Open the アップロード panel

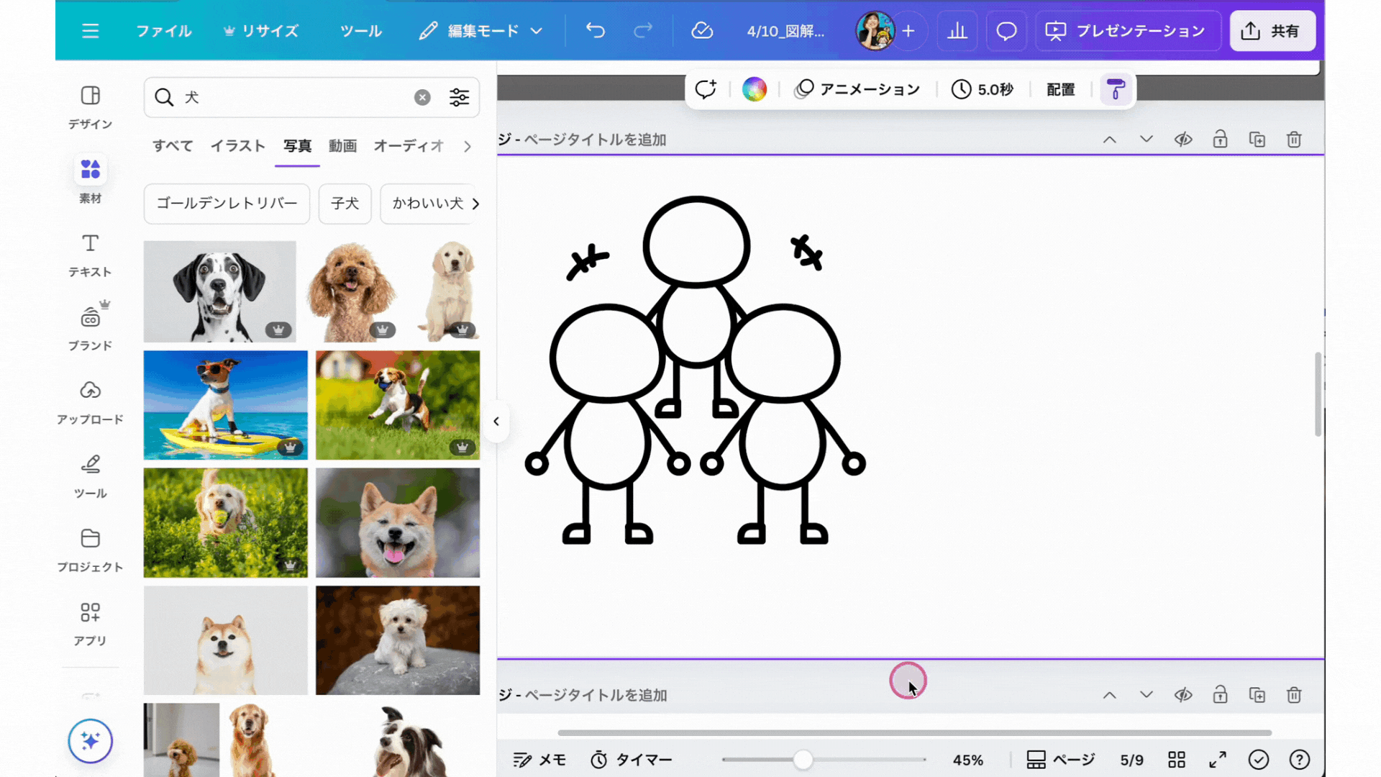90,403
